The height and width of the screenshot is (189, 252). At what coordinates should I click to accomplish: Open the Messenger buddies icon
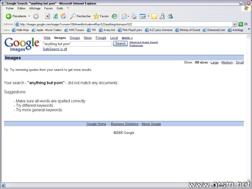(x=170, y=16)
